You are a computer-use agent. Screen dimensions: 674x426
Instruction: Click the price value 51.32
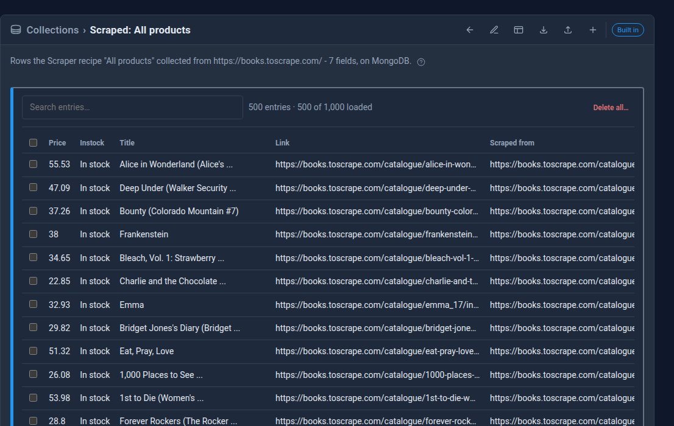pos(59,351)
